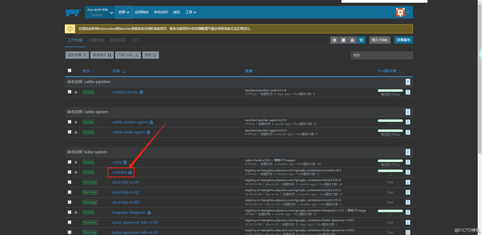Open actions menu for etcd-k8s-m-01
Image resolution: width=482 pixels, height=235 pixels.
coord(408,182)
